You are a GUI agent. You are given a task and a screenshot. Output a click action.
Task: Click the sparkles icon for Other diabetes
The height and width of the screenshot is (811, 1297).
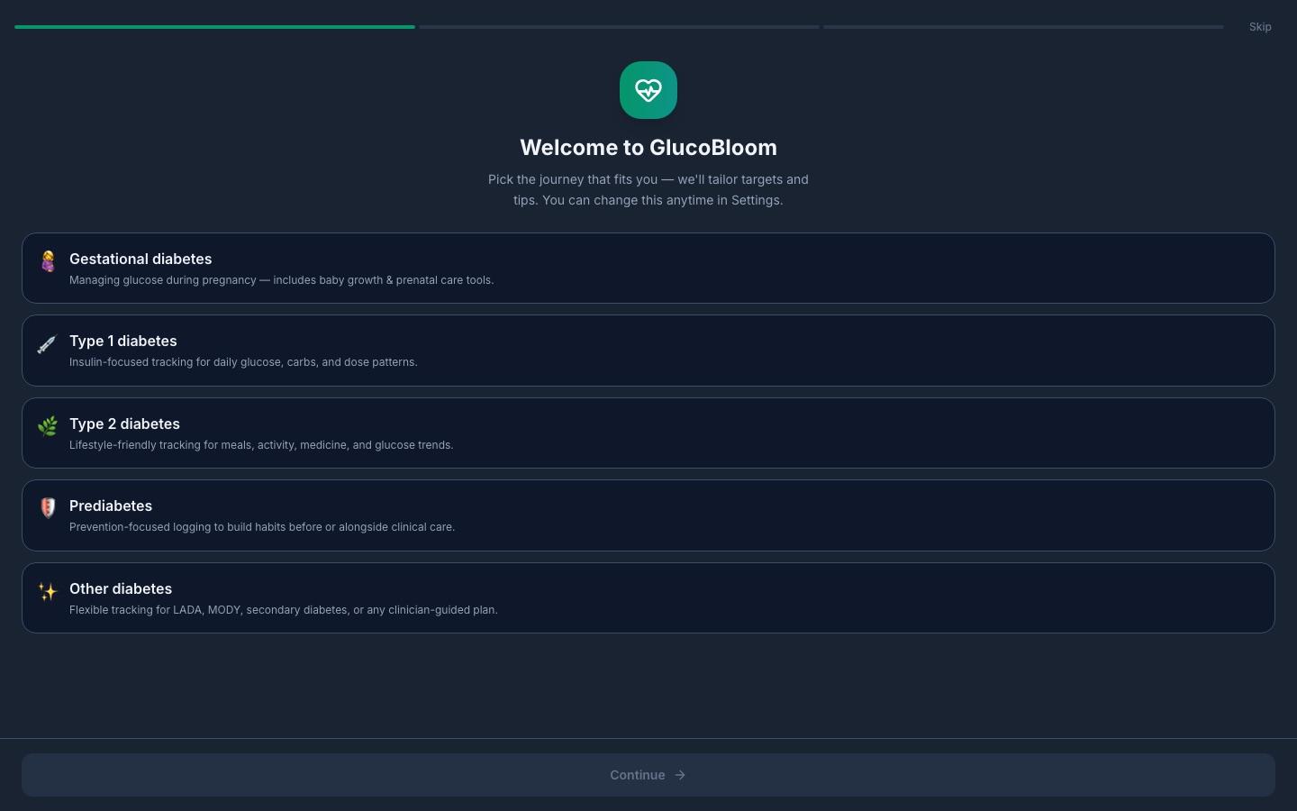click(48, 591)
